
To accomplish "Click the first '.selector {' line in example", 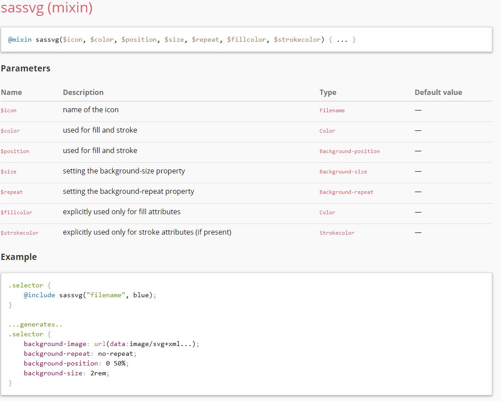I will tap(30, 286).
